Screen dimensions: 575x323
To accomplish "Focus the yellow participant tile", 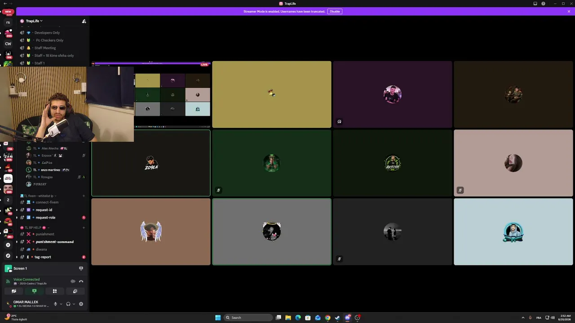I will pos(272,95).
